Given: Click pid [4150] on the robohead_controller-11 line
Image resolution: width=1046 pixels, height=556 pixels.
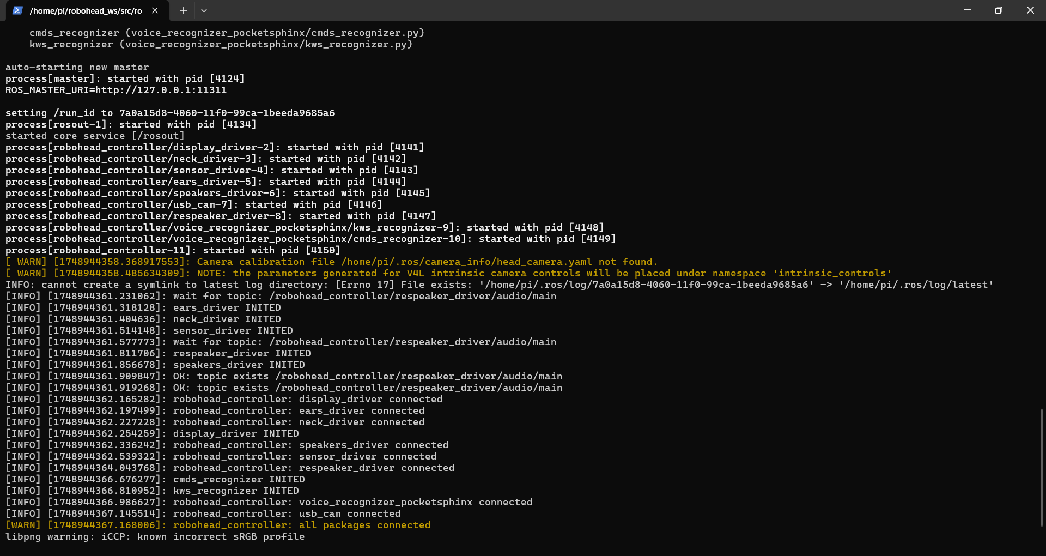Looking at the screenshot, I should click(x=323, y=250).
